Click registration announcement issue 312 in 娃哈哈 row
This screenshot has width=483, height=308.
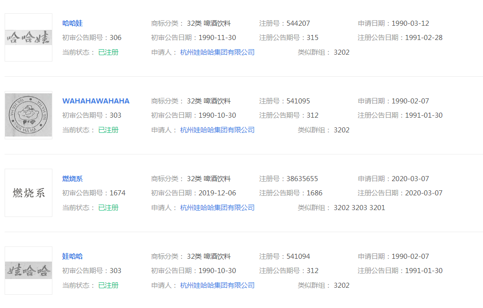[x=313, y=270]
